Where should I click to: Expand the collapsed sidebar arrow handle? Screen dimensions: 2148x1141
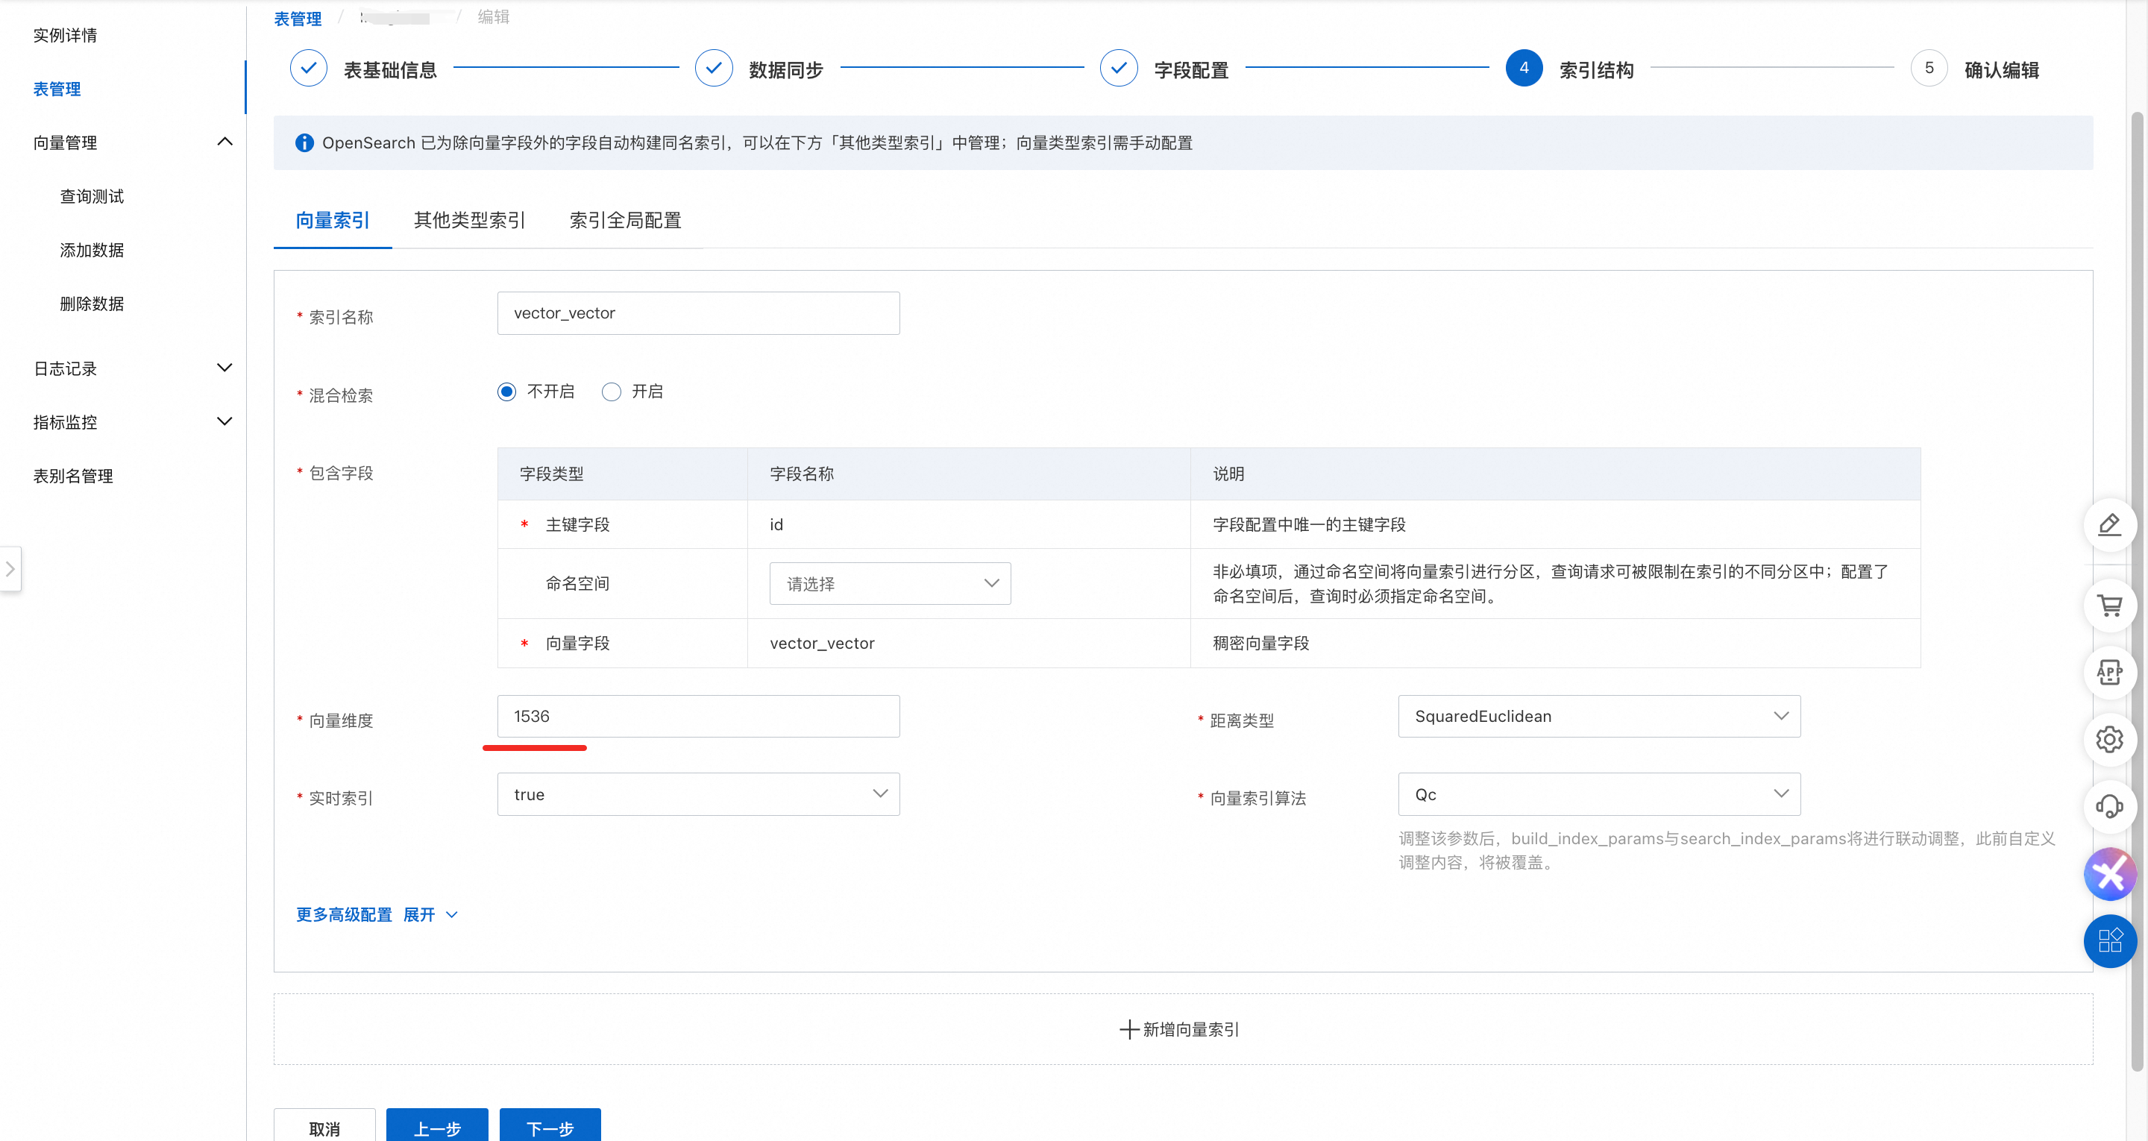click(10, 569)
